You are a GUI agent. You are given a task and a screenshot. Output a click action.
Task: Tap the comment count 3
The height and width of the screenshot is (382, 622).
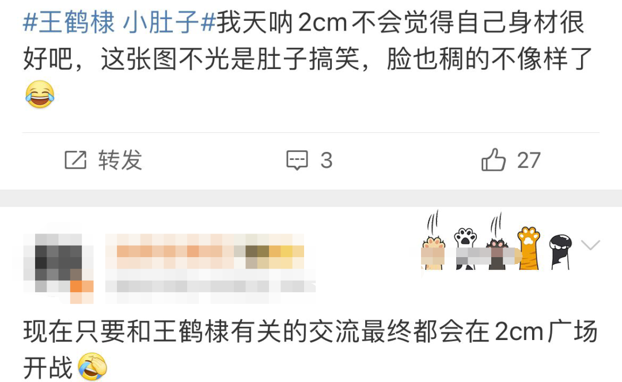point(326,160)
